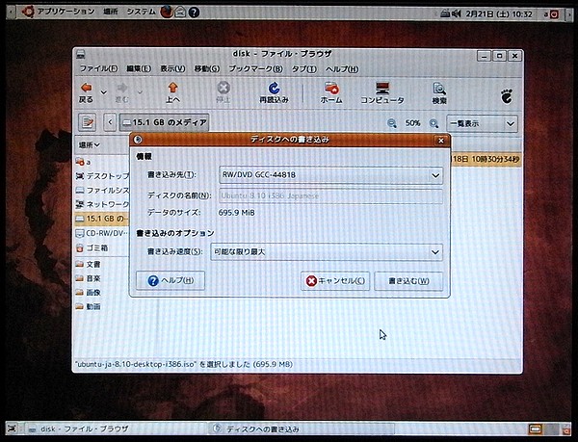This screenshot has width=578, height=442.
Task: Click the date and time clock
Action: pos(499,14)
